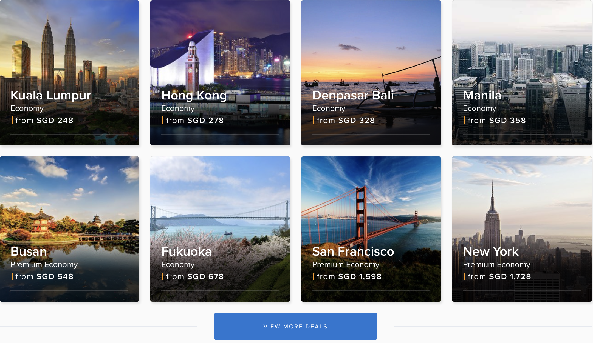Select the Denpasar Bali destination card

pyautogui.click(x=371, y=73)
